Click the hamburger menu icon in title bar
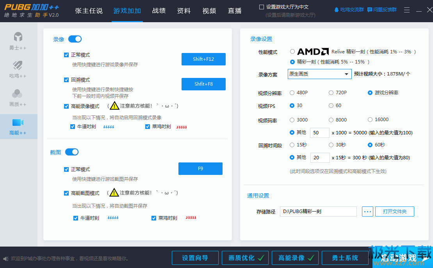 pos(407,10)
